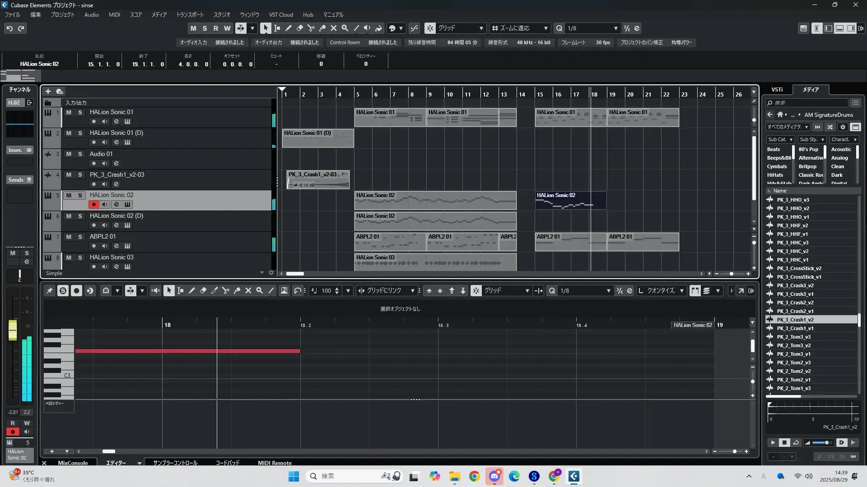This screenshot has height=487, width=867.
Task: Disable record enable on HALion Sonic 02 track
Action: pos(93,205)
